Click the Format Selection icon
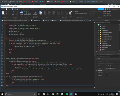120x96 pixels. (x=35, y=12)
